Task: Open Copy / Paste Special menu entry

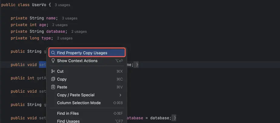Action: coord(76,95)
